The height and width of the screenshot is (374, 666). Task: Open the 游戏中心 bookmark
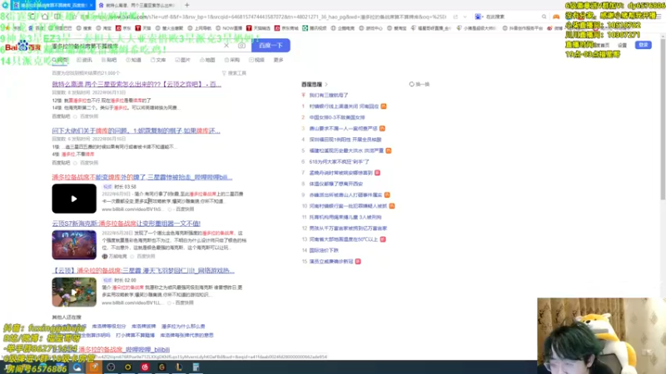tap(370, 28)
